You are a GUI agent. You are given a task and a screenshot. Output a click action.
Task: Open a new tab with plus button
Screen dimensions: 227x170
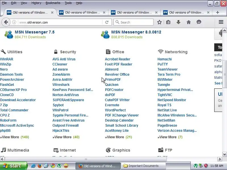[217, 12]
